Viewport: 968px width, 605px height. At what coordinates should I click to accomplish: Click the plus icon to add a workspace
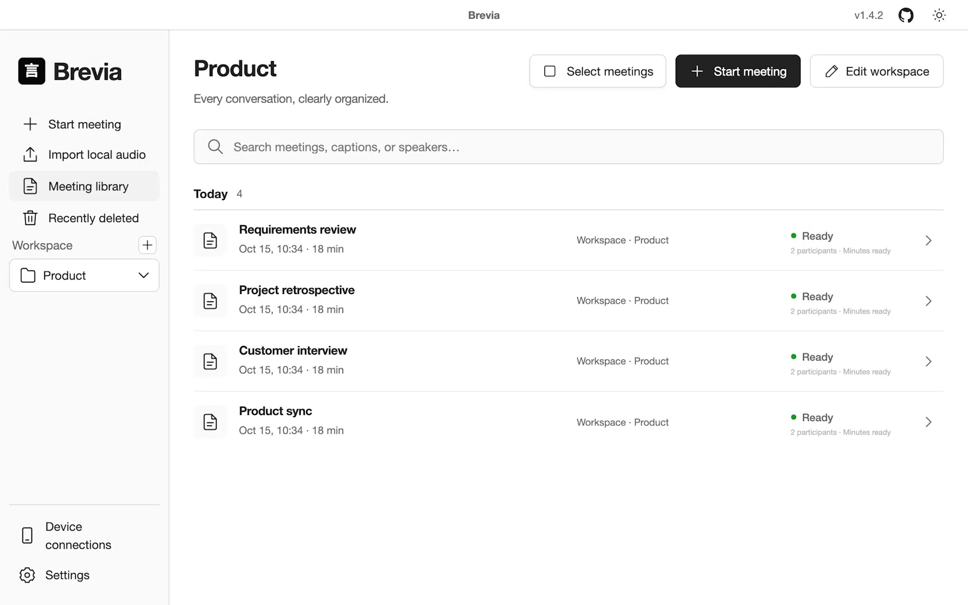pyautogui.click(x=147, y=245)
